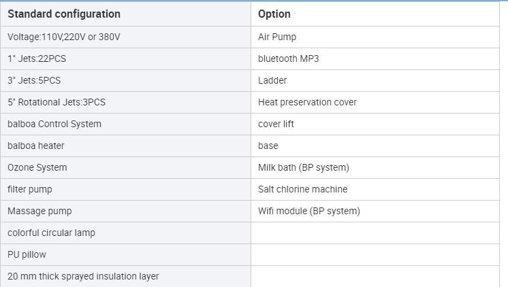Screen dimensions: 508x287
Task: Click the Salt chlorine machine option
Action: [302, 189]
